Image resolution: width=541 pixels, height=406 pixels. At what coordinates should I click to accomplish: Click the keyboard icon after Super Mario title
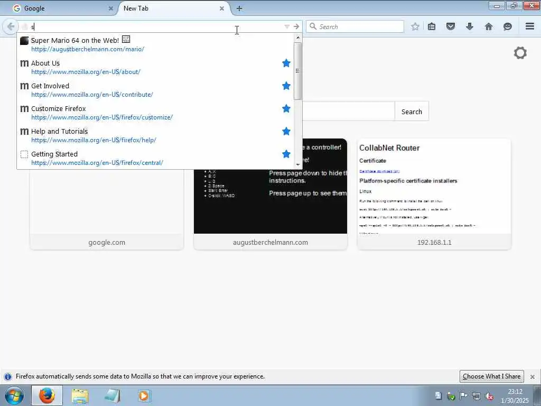(126, 39)
